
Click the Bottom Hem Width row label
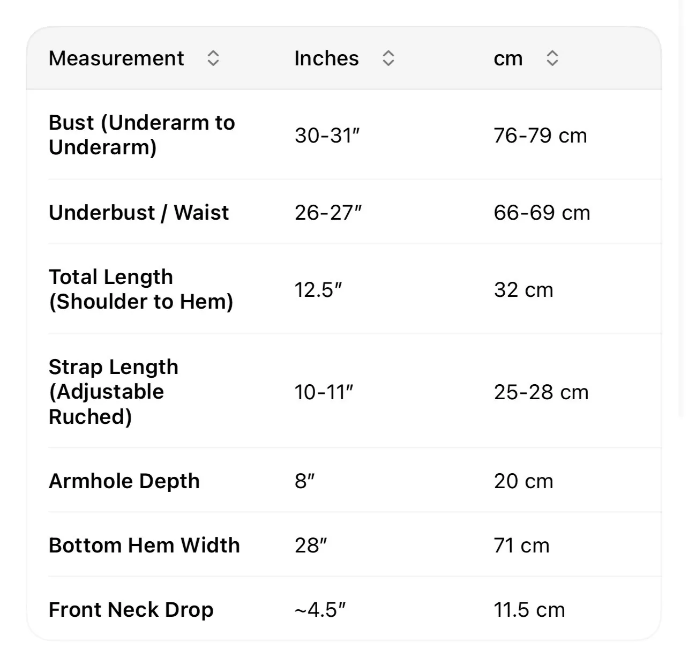pyautogui.click(x=144, y=545)
